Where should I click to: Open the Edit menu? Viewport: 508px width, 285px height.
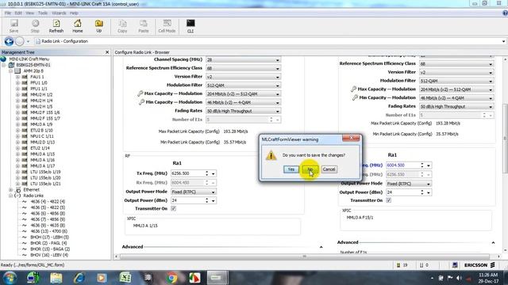click(18, 13)
